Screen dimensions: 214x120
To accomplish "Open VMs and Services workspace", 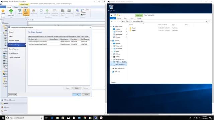I will pyautogui.click(x=14, y=100).
